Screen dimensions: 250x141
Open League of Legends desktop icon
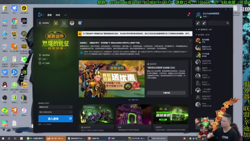coord(24,99)
